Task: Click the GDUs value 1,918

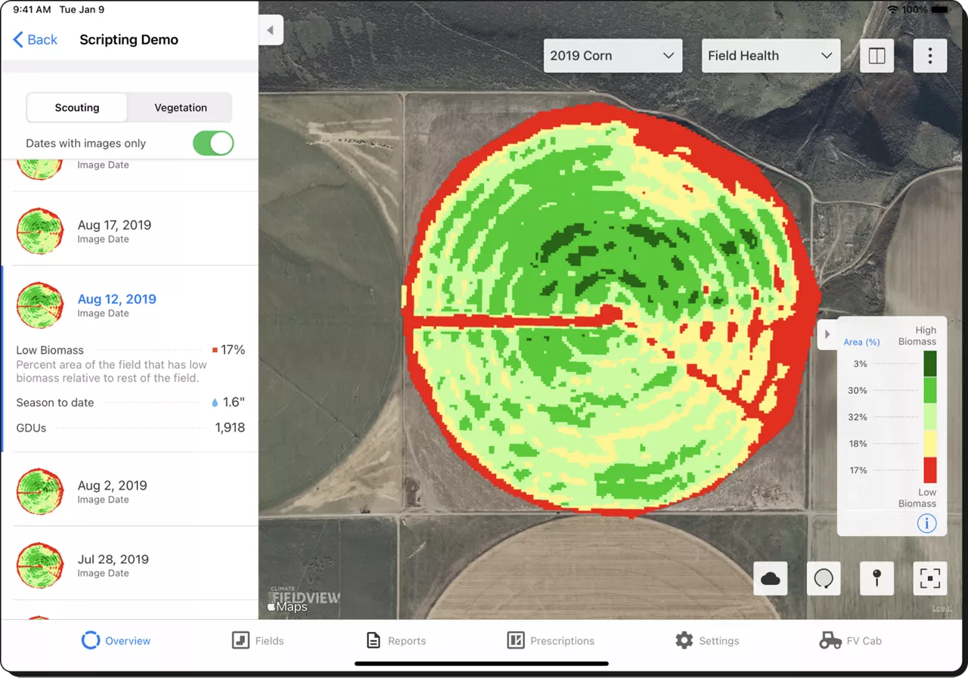Action: 230,428
